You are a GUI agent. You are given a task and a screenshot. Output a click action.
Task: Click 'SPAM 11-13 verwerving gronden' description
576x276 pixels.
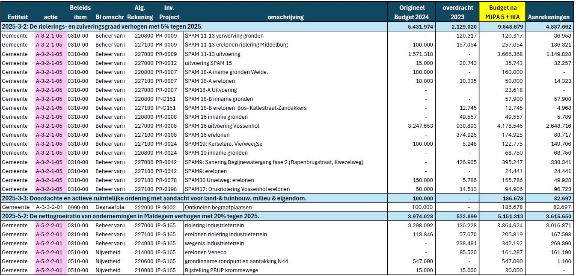224,36
